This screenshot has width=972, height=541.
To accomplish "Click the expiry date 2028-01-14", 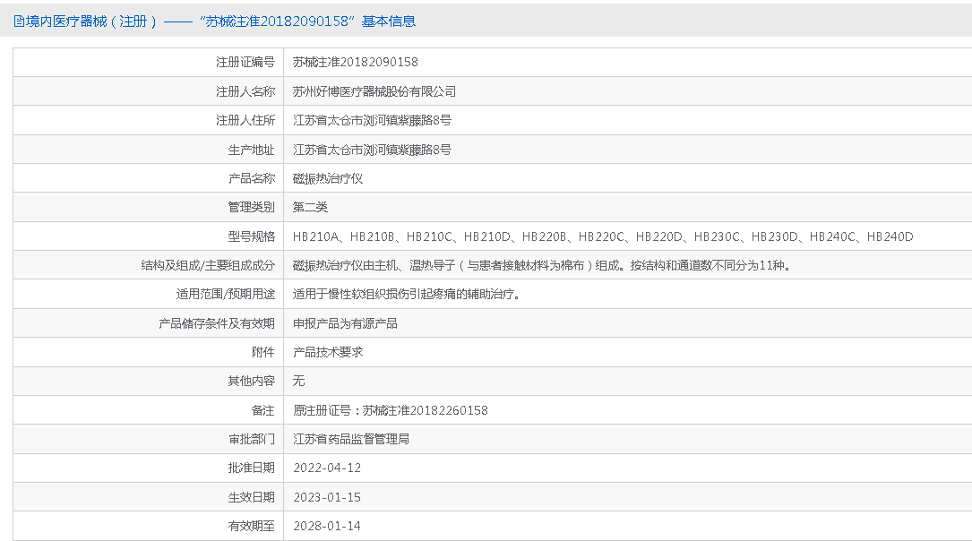I will tap(327, 526).
